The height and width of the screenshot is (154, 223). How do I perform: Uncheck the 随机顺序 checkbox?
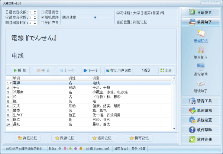pyautogui.click(x=42, y=17)
